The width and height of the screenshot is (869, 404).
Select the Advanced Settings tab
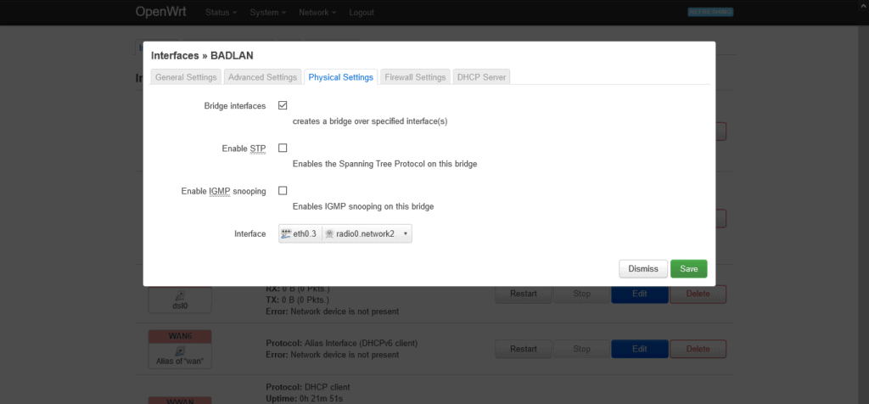pos(263,77)
